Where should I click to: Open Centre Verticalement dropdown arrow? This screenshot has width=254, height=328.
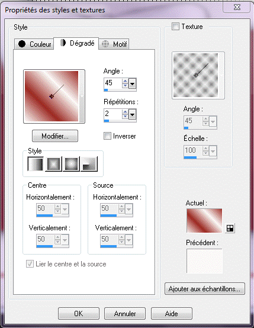[x=65, y=240]
